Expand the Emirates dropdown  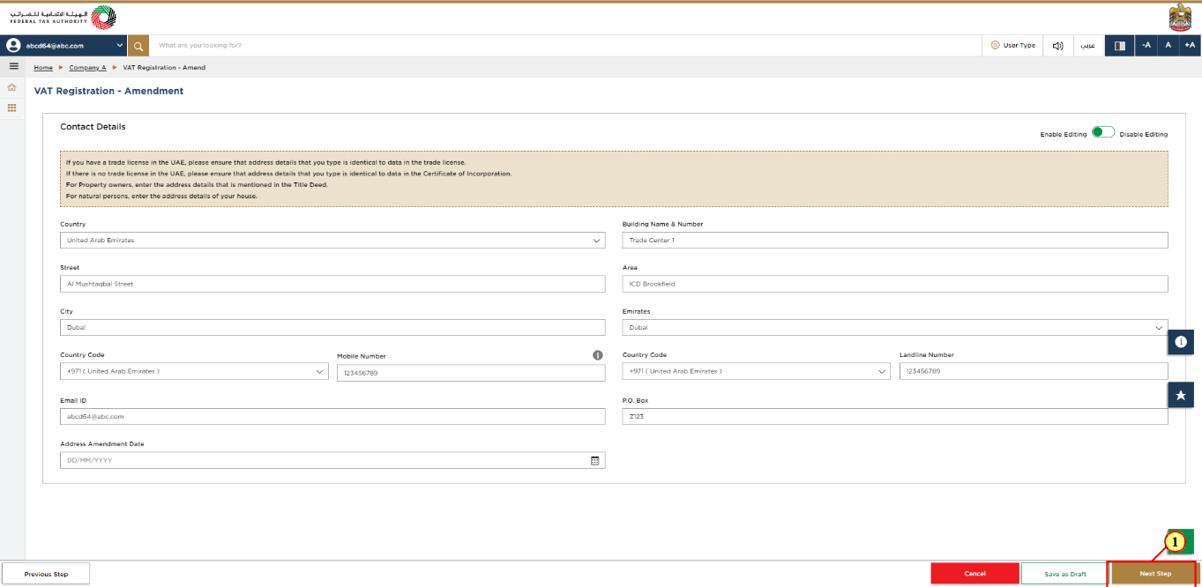pyautogui.click(x=895, y=327)
